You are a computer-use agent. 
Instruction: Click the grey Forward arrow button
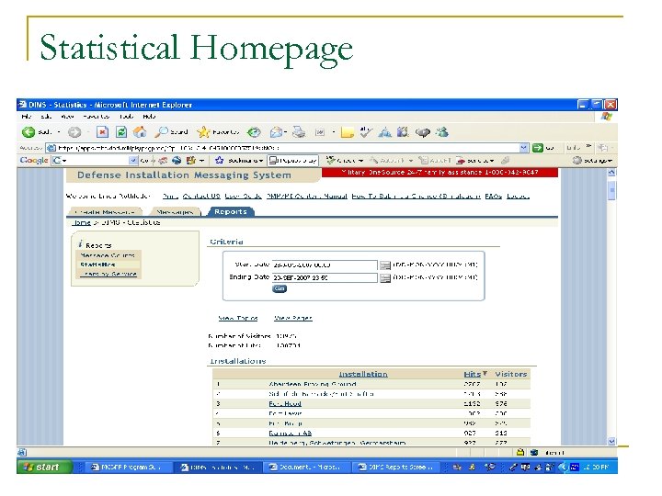74,132
